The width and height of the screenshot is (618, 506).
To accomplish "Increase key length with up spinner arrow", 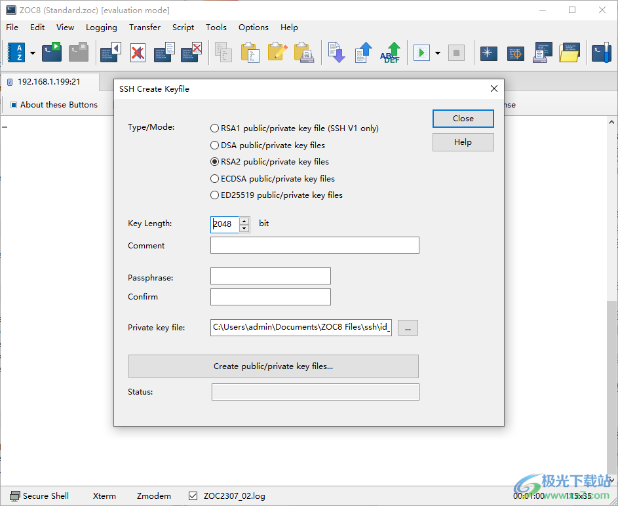I will [x=244, y=221].
